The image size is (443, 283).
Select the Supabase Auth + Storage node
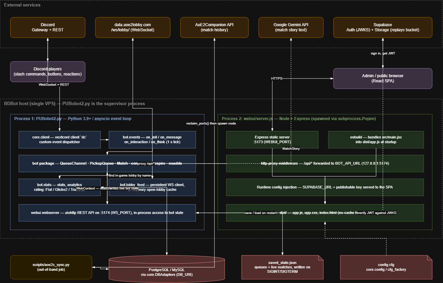tap(383, 27)
